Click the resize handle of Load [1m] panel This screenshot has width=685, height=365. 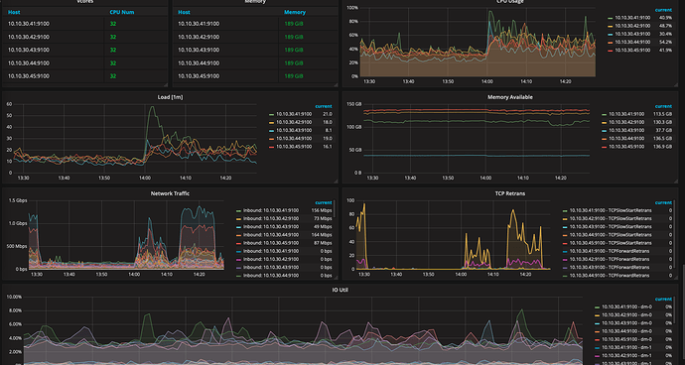(336, 181)
